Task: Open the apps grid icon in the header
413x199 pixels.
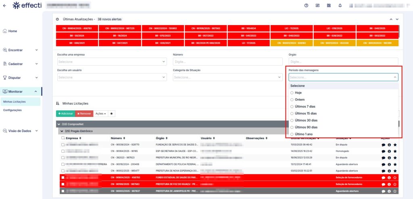Action: point(329,5)
